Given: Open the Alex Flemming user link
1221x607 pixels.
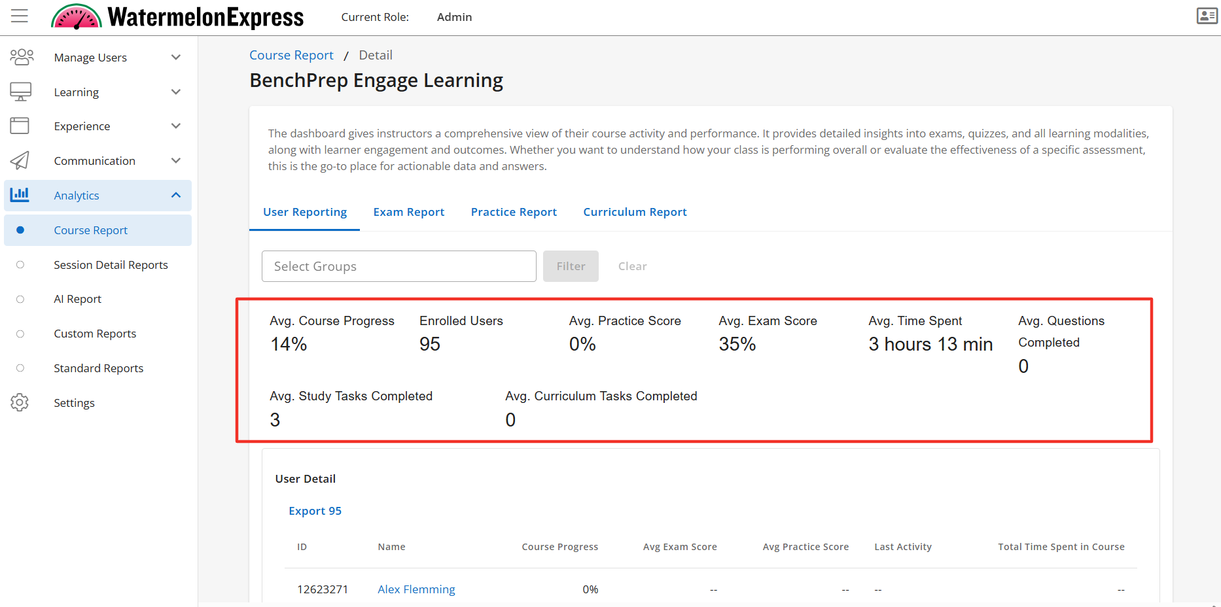Looking at the screenshot, I should 416,589.
